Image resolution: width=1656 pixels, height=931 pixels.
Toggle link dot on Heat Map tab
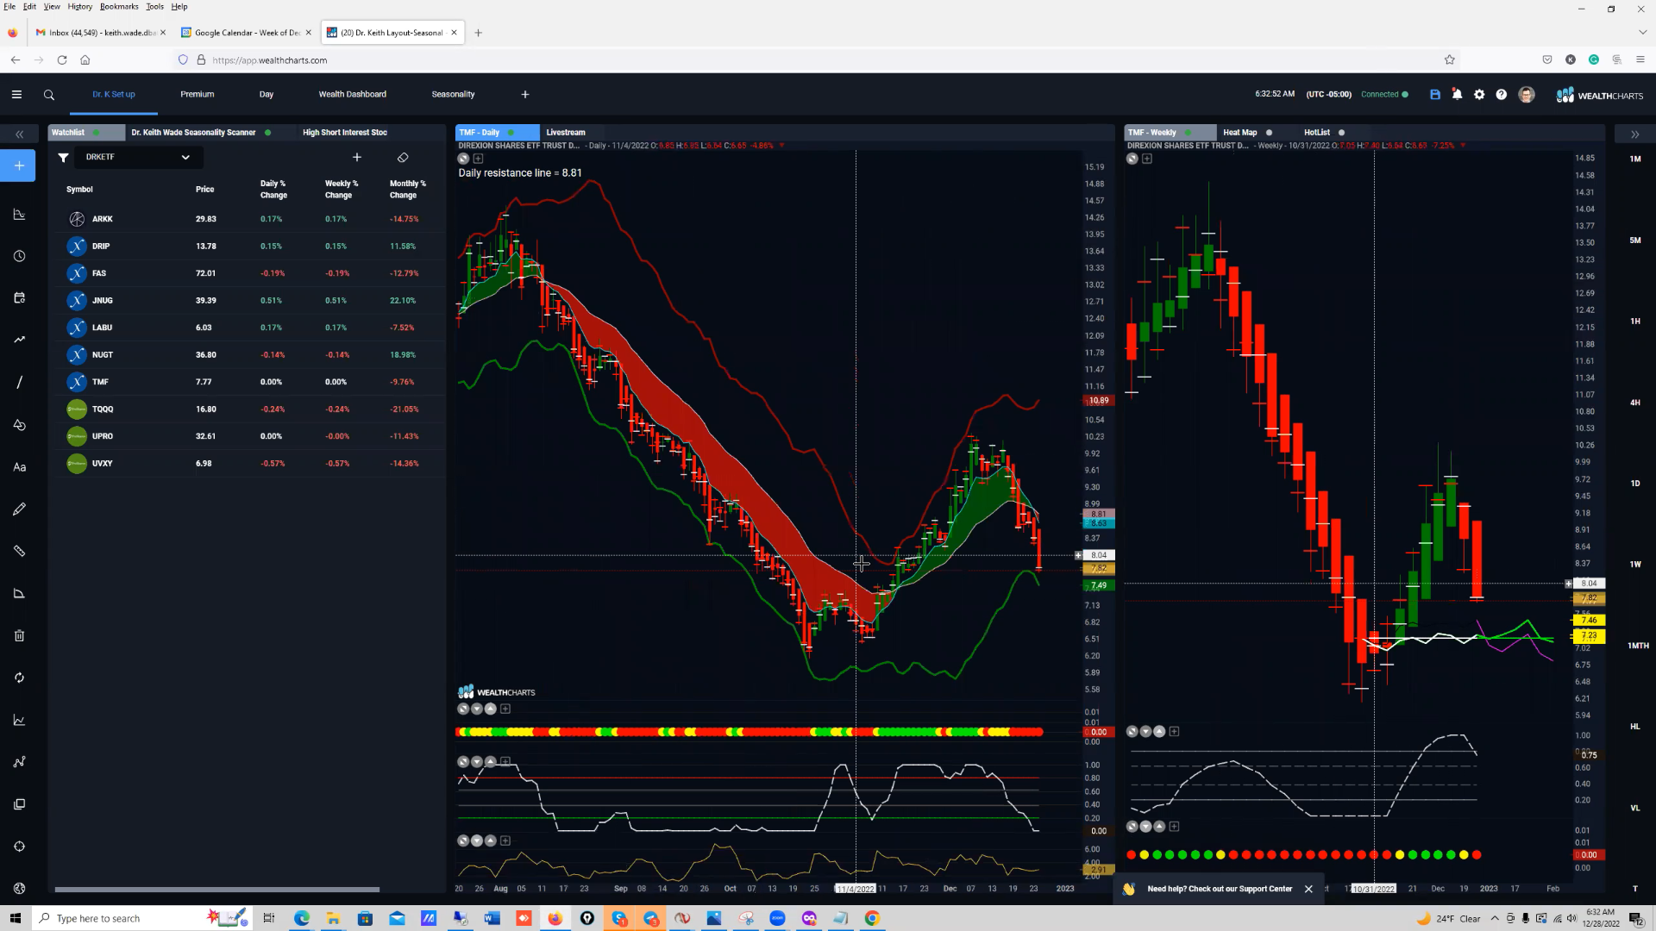coord(1269,133)
